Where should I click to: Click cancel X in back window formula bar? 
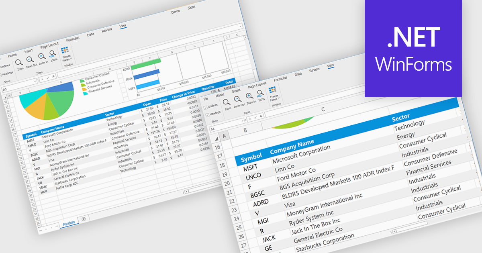coord(41,80)
